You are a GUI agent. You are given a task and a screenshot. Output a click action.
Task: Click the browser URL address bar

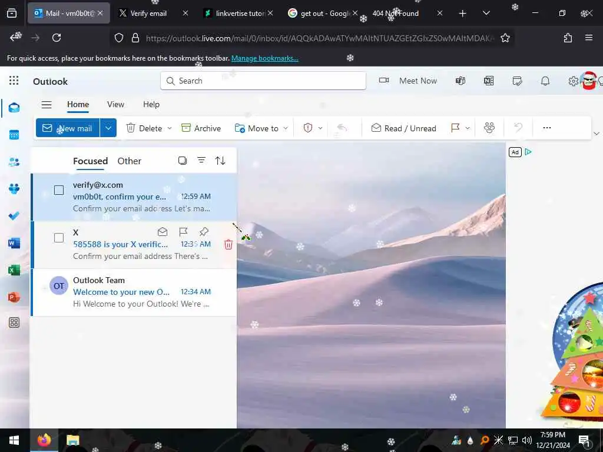(x=319, y=38)
